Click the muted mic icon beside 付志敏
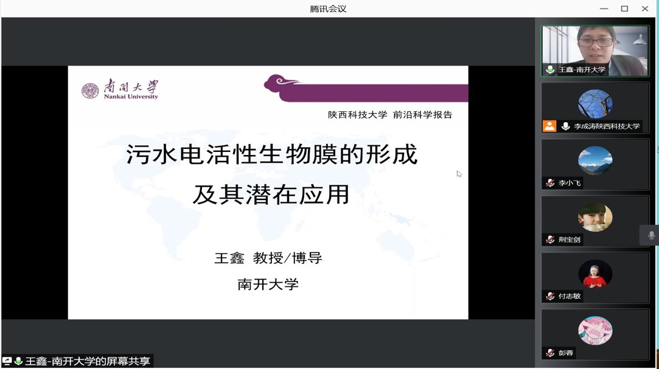 550,296
